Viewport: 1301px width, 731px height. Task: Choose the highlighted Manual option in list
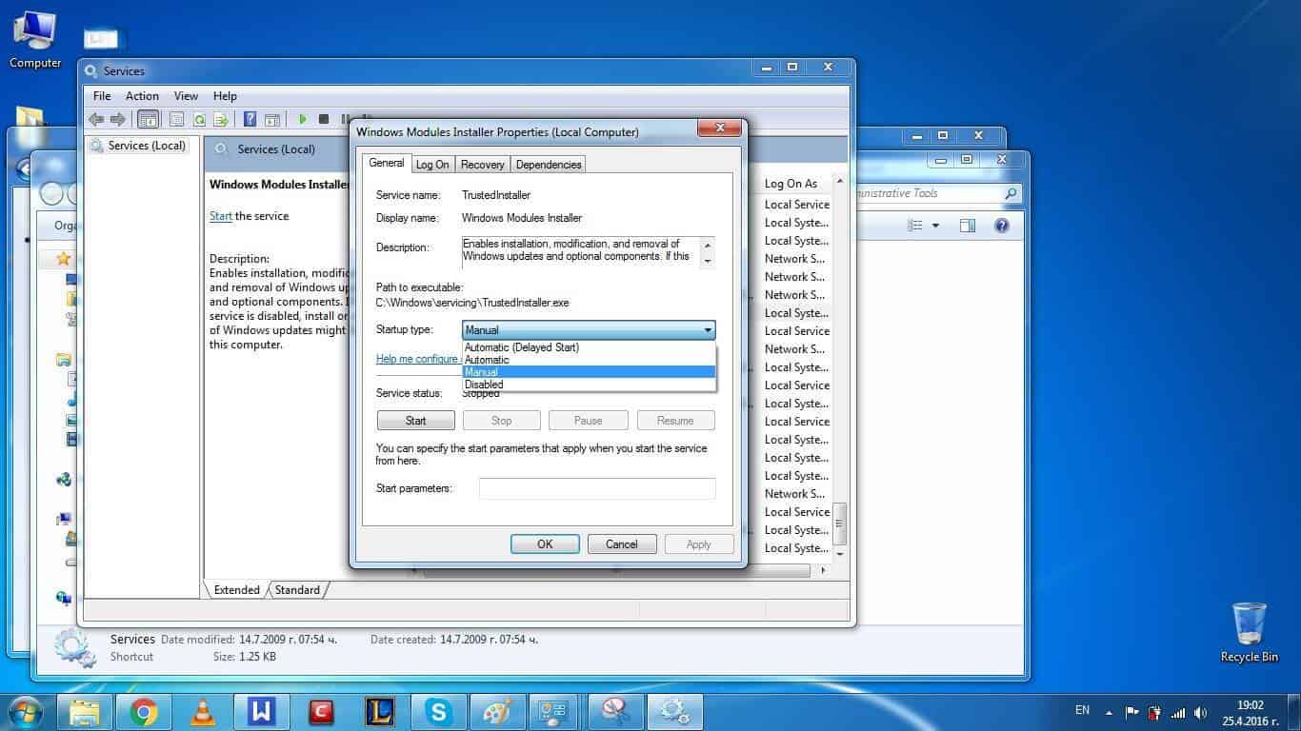tap(589, 372)
